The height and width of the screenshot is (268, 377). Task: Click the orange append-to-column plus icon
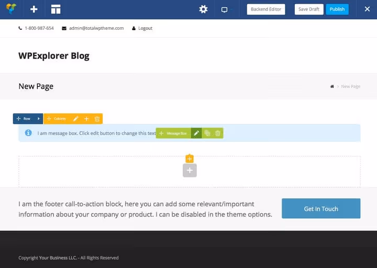190,159
